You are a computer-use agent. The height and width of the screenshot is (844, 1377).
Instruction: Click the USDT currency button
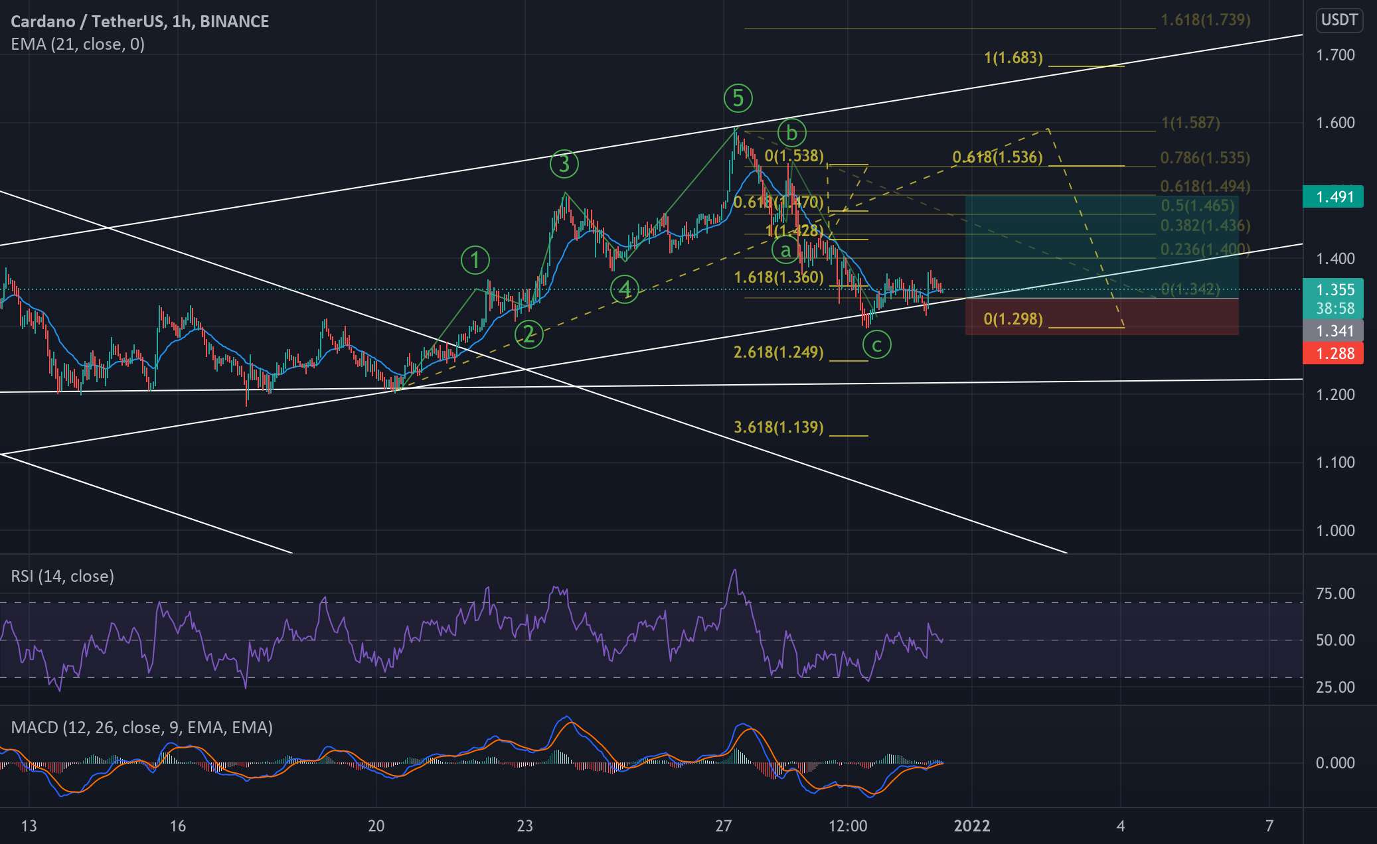pyautogui.click(x=1339, y=21)
